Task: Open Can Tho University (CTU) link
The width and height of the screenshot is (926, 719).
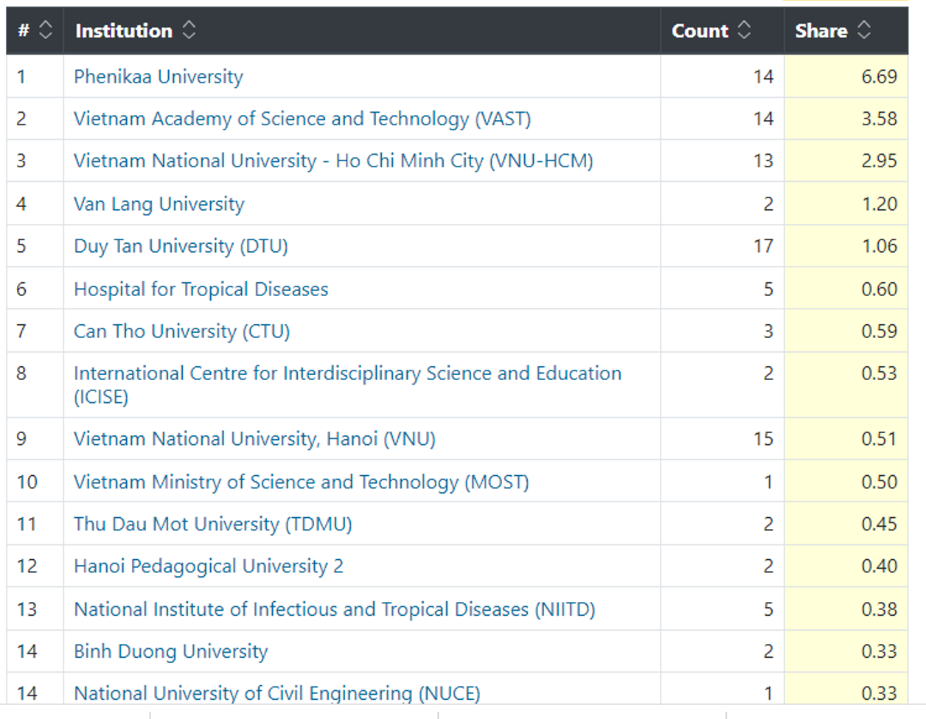Action: (182, 332)
